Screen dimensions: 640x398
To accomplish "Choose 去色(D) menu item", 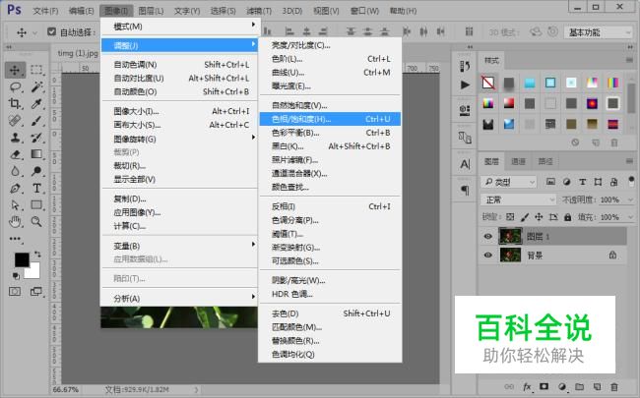I will point(330,313).
